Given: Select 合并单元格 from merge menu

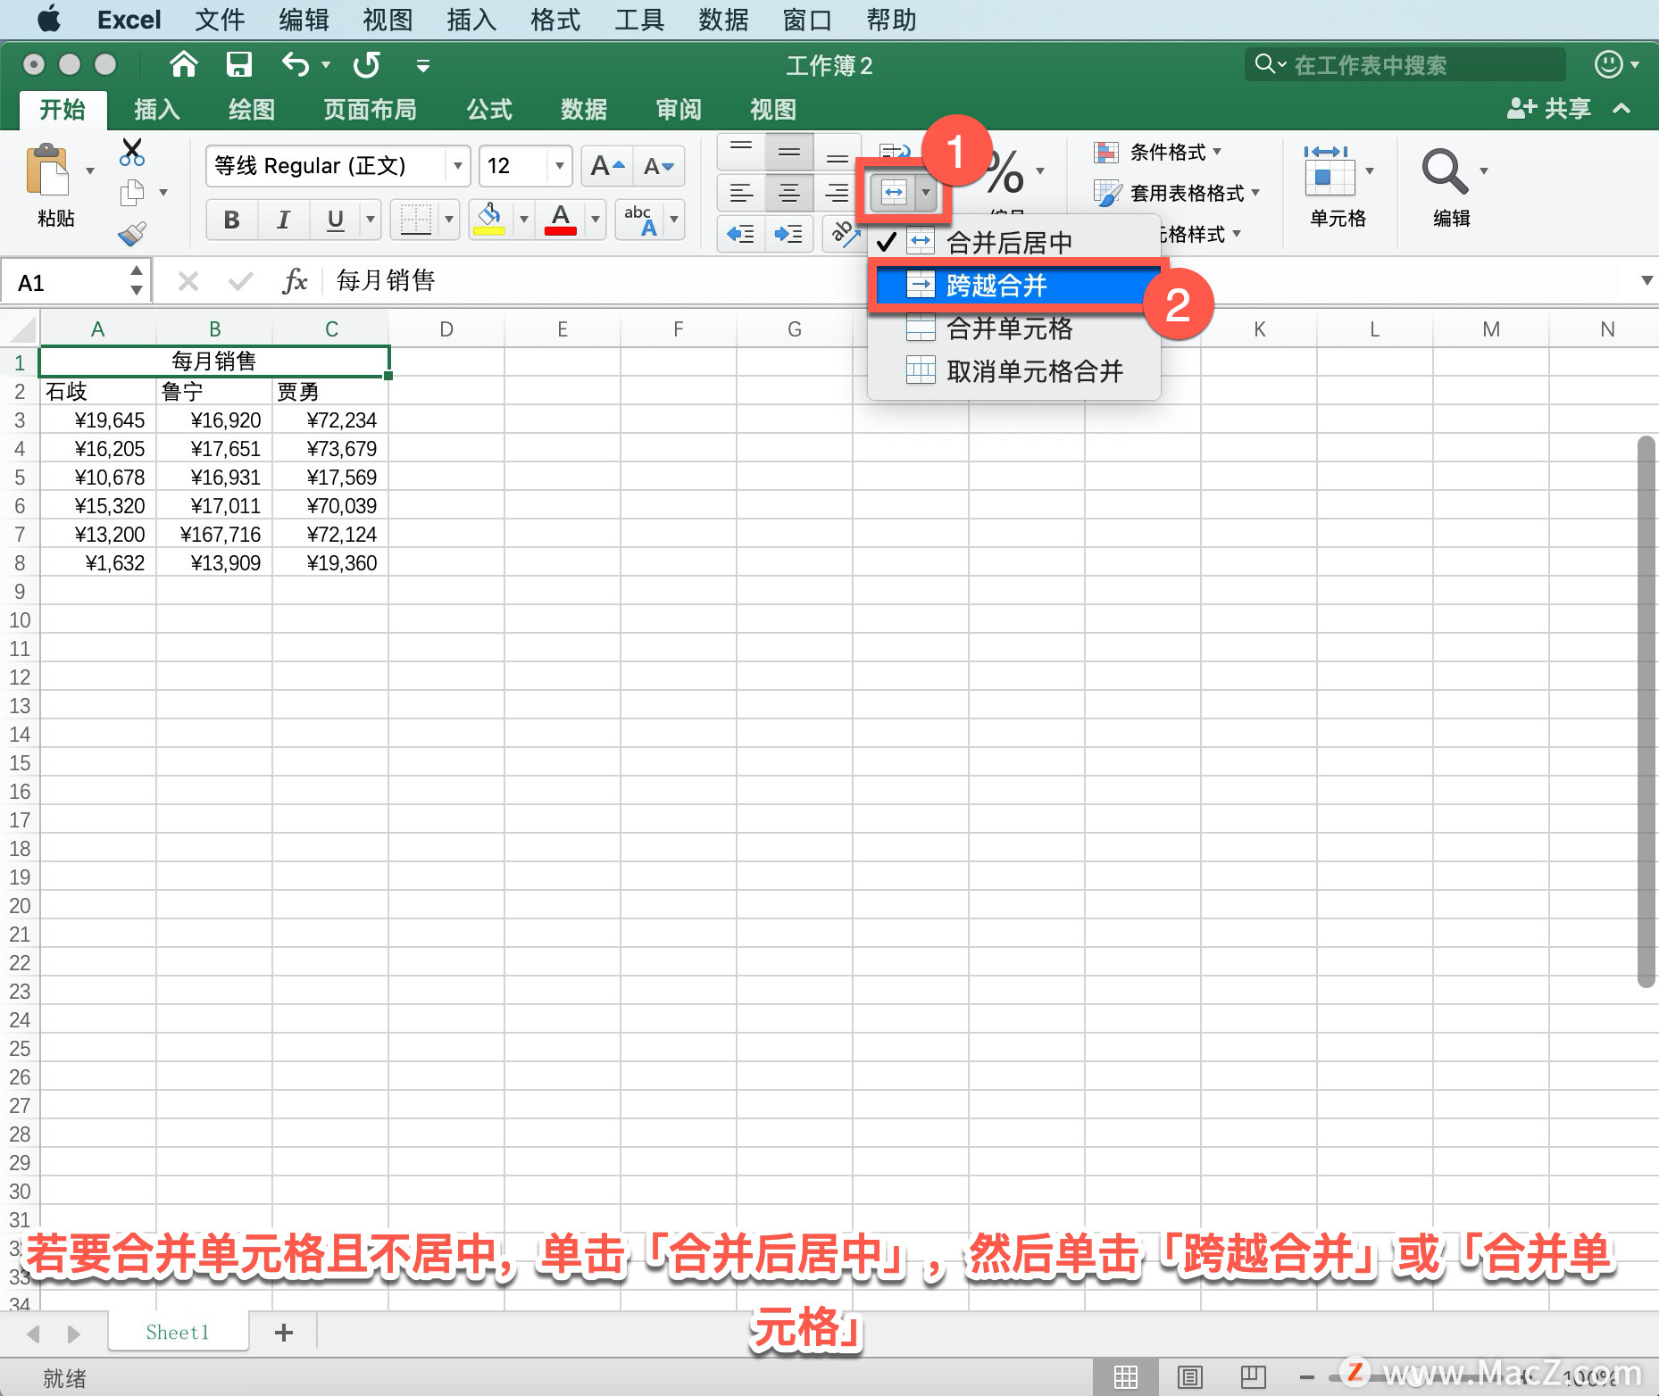Looking at the screenshot, I should (x=1013, y=328).
